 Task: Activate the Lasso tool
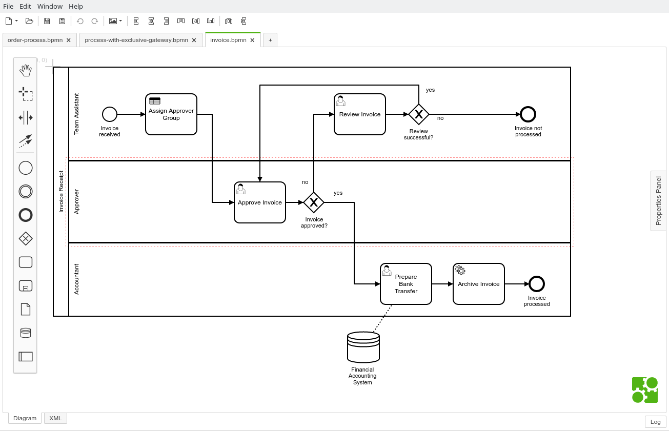coord(25,94)
